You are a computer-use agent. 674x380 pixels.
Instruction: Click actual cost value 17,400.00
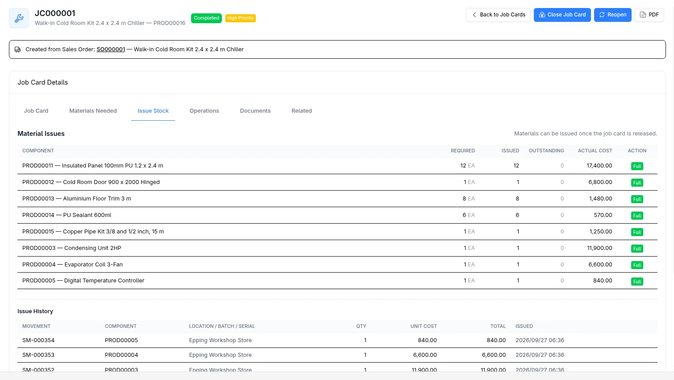(x=599, y=166)
